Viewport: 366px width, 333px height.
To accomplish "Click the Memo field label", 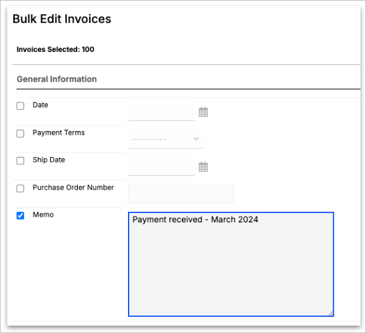I will [43, 214].
